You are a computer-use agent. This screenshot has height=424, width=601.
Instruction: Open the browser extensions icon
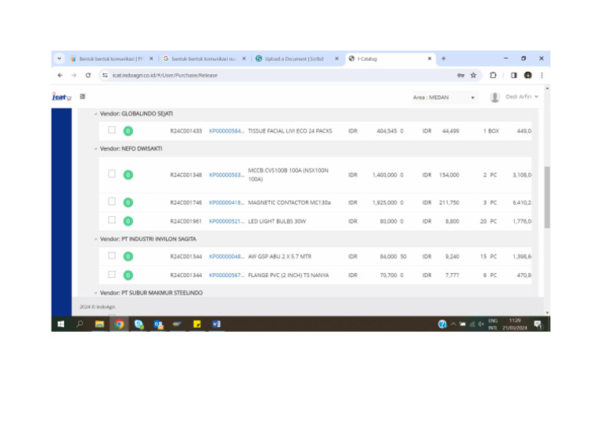coord(493,76)
